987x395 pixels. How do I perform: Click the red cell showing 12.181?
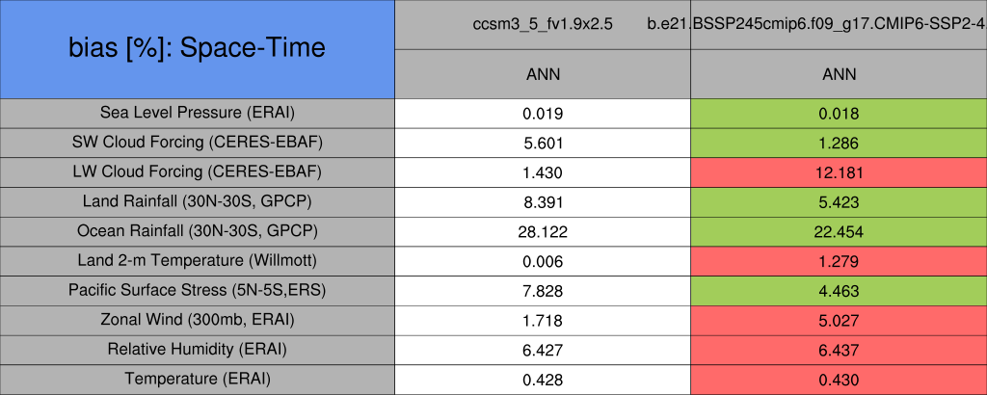tap(839, 172)
